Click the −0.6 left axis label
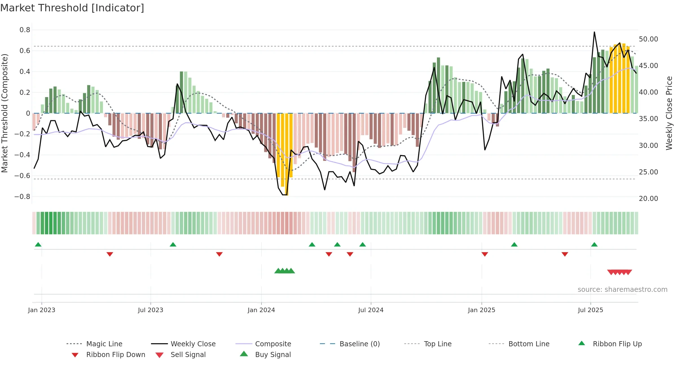Screen dimensions: 677x381 (x=22, y=176)
